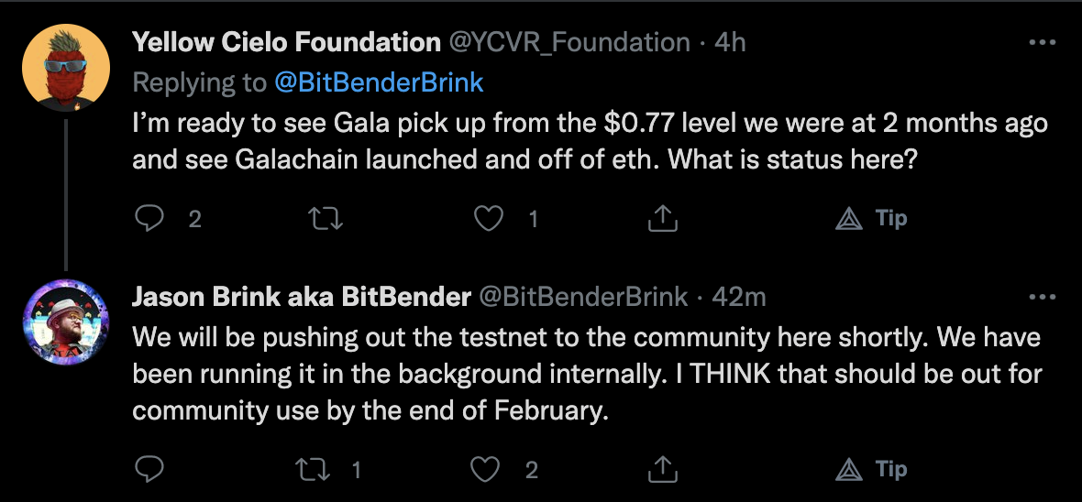Retweet Jason Brink's testnet tweet
Screen dimensions: 1082x502
pos(317,469)
